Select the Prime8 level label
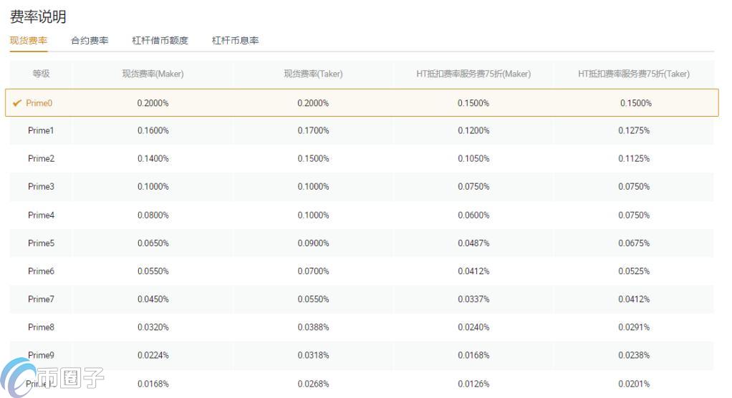The height and width of the screenshot is (398, 732). click(41, 327)
